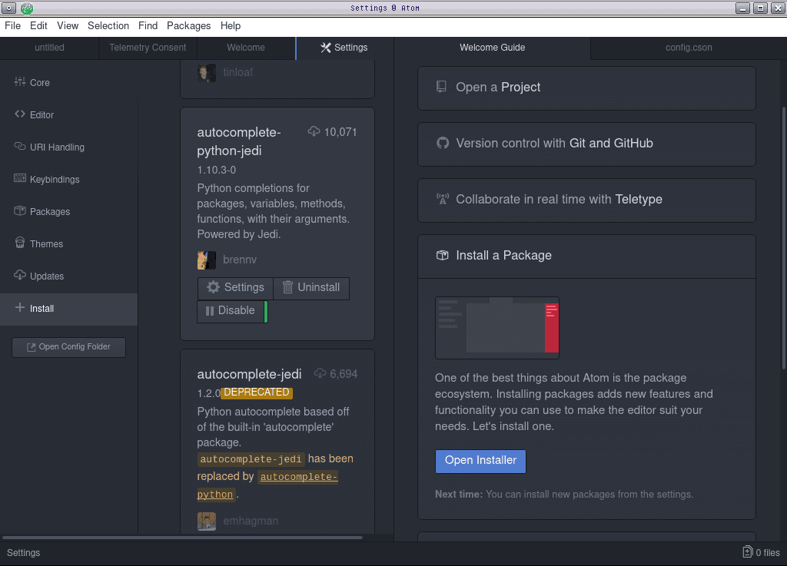Click the Open a Project repo icon
787x566 pixels.
point(441,87)
